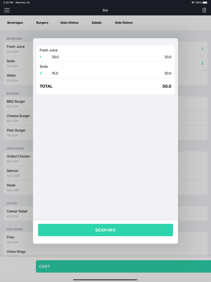Add Cheese Burger to the order
The height and width of the screenshot is (282, 211).
(18, 118)
